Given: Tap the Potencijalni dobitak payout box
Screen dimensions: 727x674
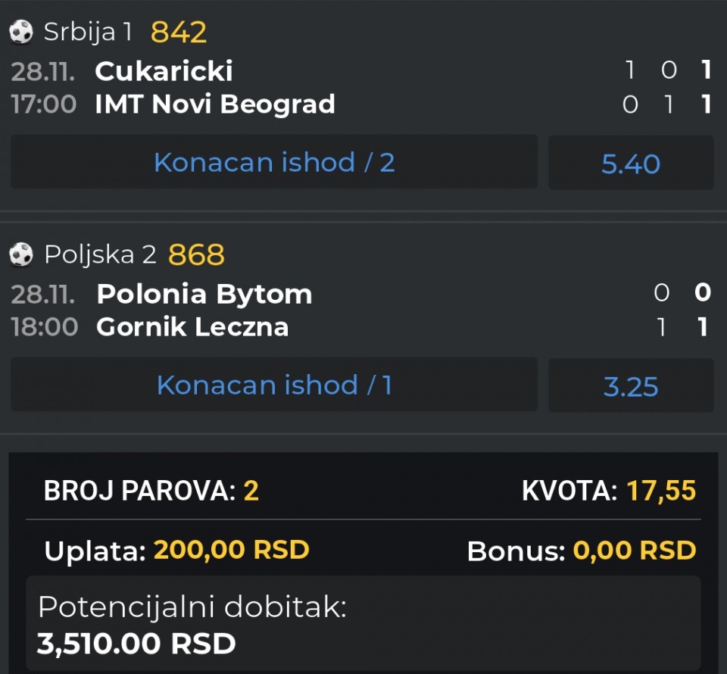Looking at the screenshot, I should pos(363,623).
